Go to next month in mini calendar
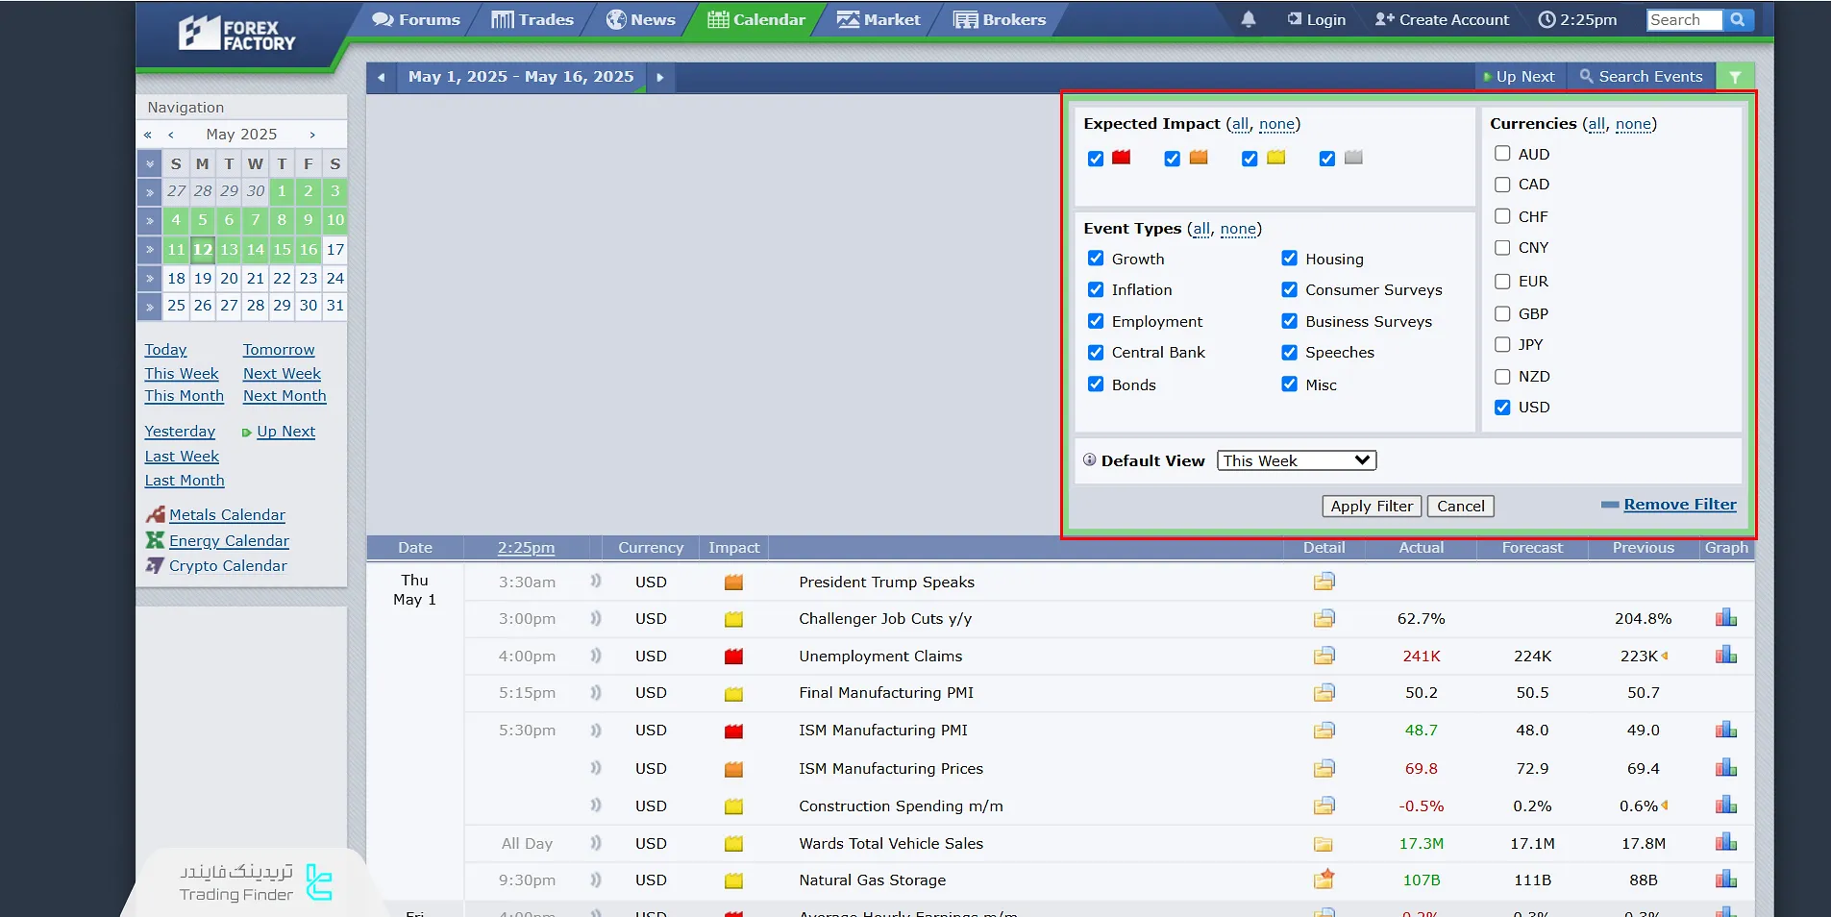The width and height of the screenshot is (1831, 917). pyautogui.click(x=312, y=135)
